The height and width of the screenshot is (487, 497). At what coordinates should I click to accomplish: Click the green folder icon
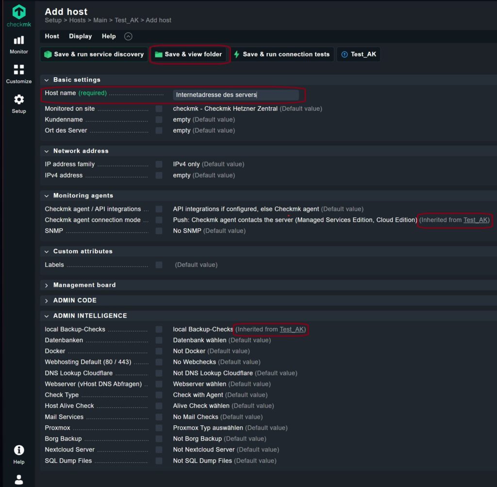[159, 54]
